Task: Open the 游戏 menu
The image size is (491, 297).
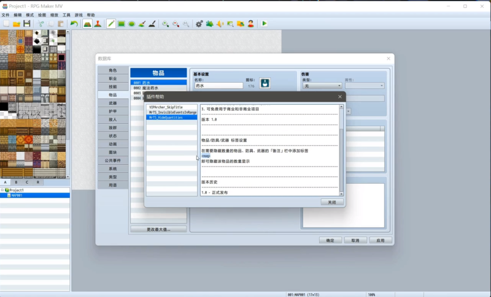Action: click(79, 15)
